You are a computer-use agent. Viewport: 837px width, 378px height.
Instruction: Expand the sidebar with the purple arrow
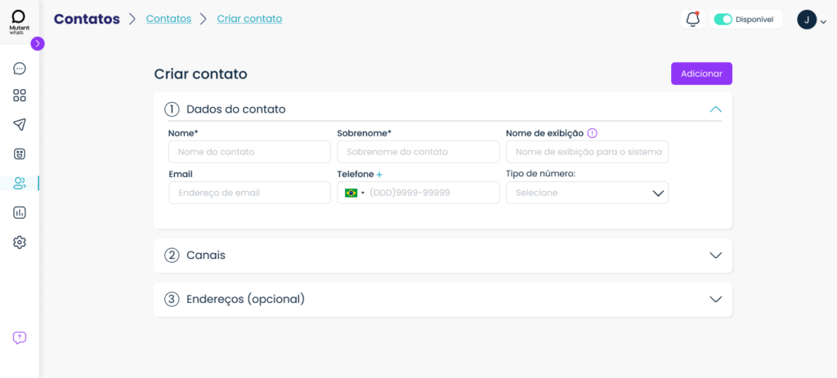coord(38,44)
